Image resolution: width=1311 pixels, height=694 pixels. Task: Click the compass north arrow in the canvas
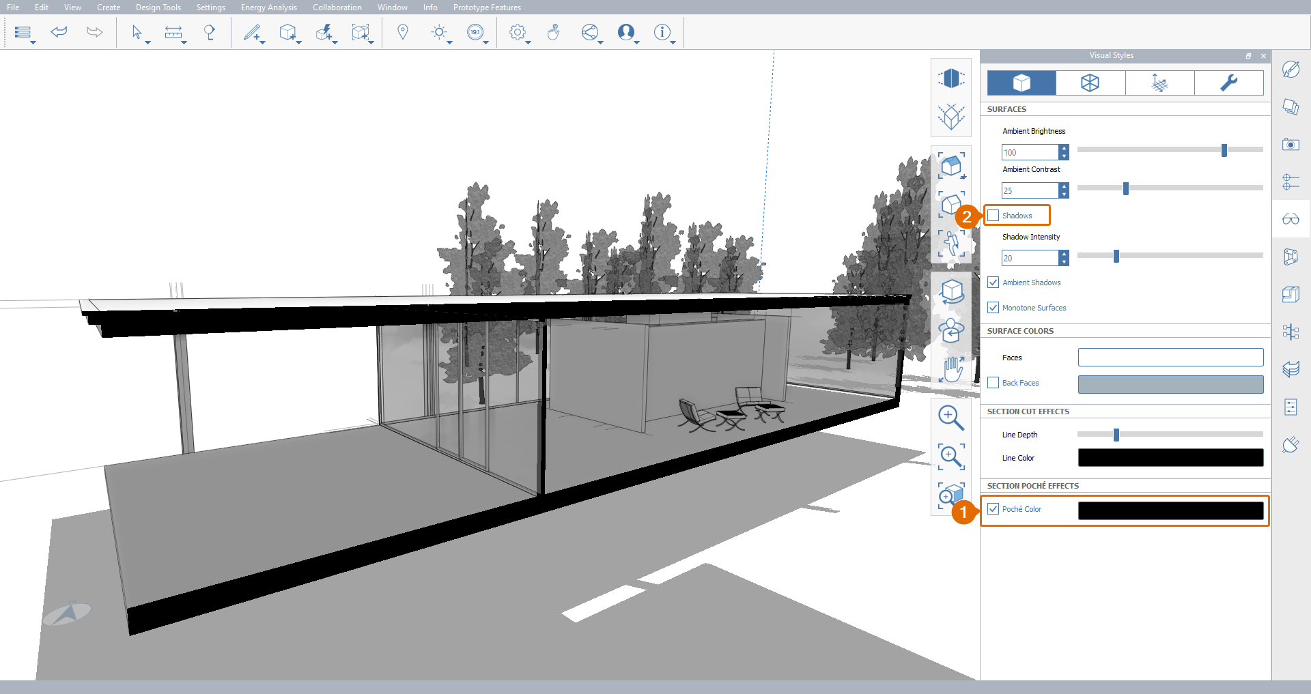pyautogui.click(x=67, y=613)
